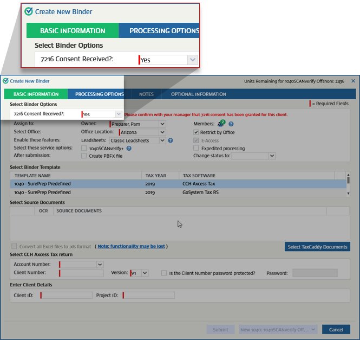Click Select TaxCaddy Documents button

(317, 247)
